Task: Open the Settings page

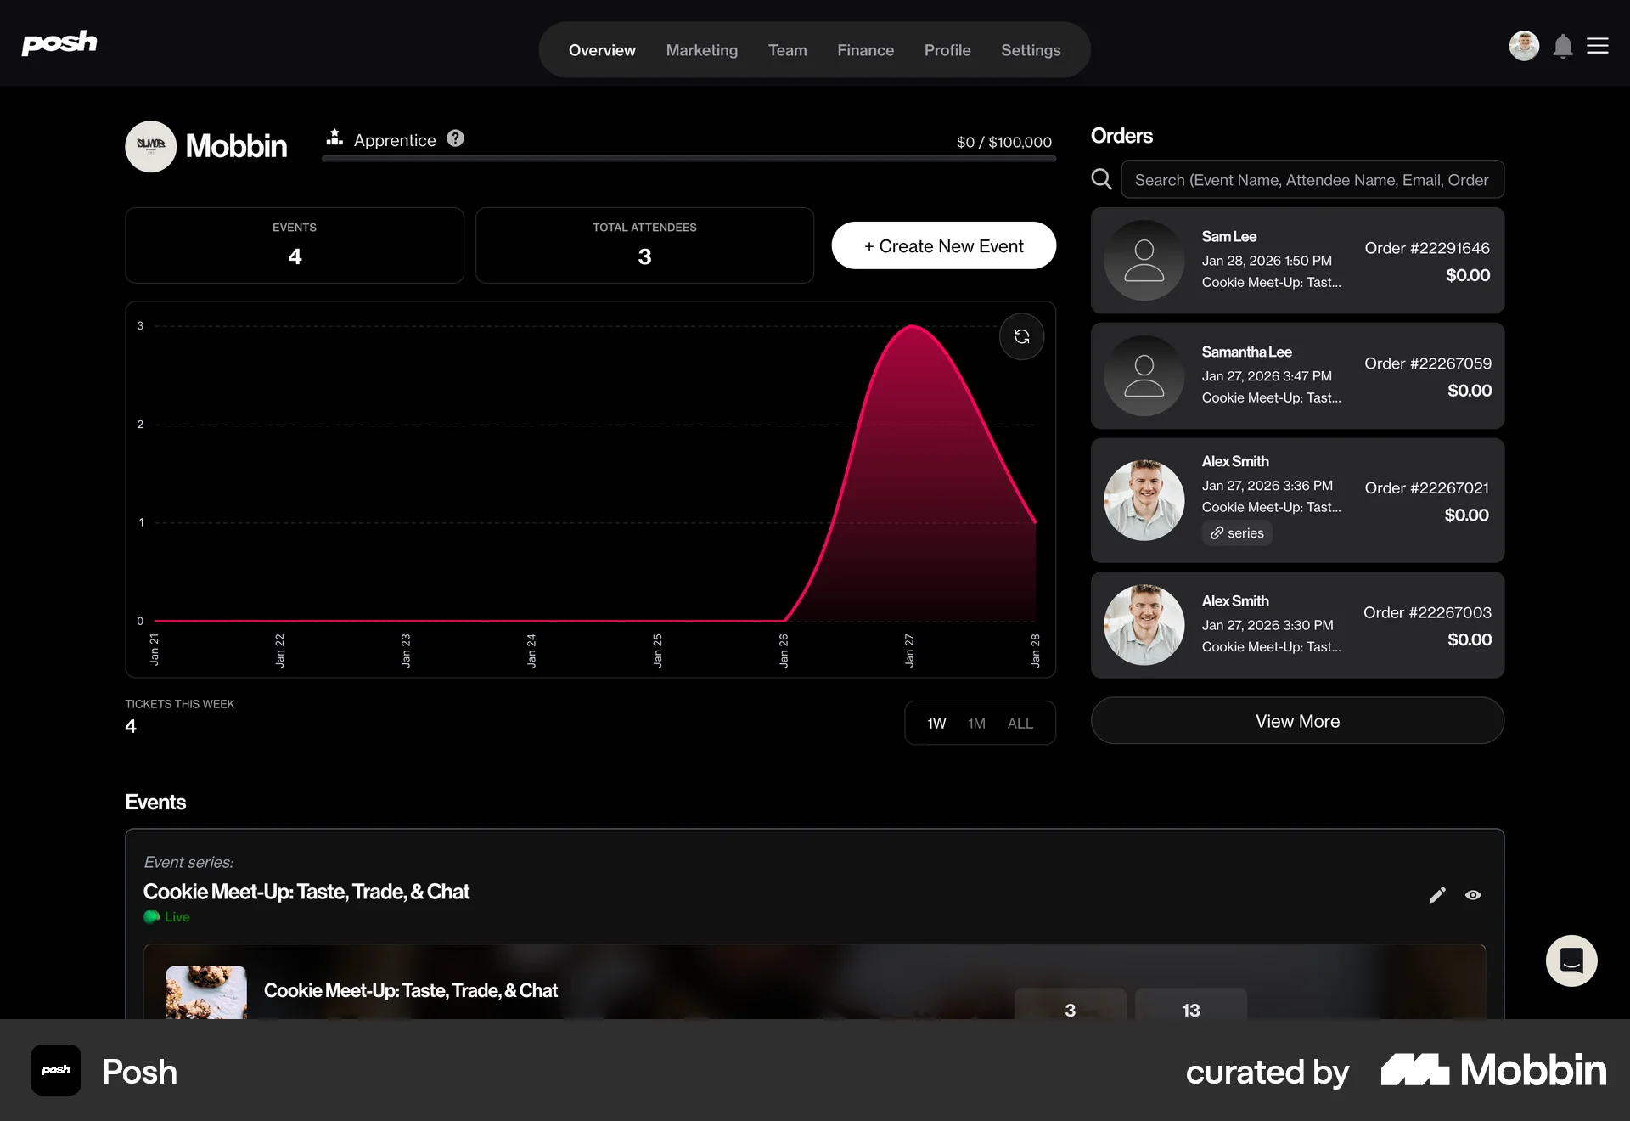Action: tap(1030, 50)
